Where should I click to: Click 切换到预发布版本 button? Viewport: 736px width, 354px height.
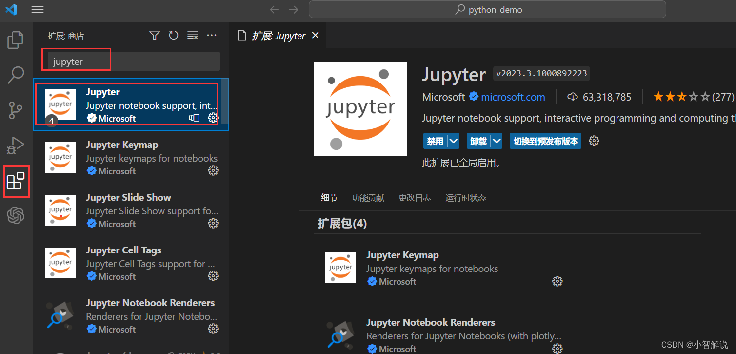[x=545, y=141]
